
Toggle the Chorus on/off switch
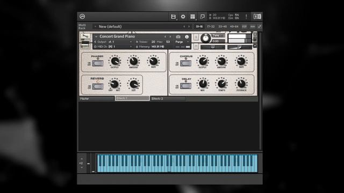(x=185, y=63)
